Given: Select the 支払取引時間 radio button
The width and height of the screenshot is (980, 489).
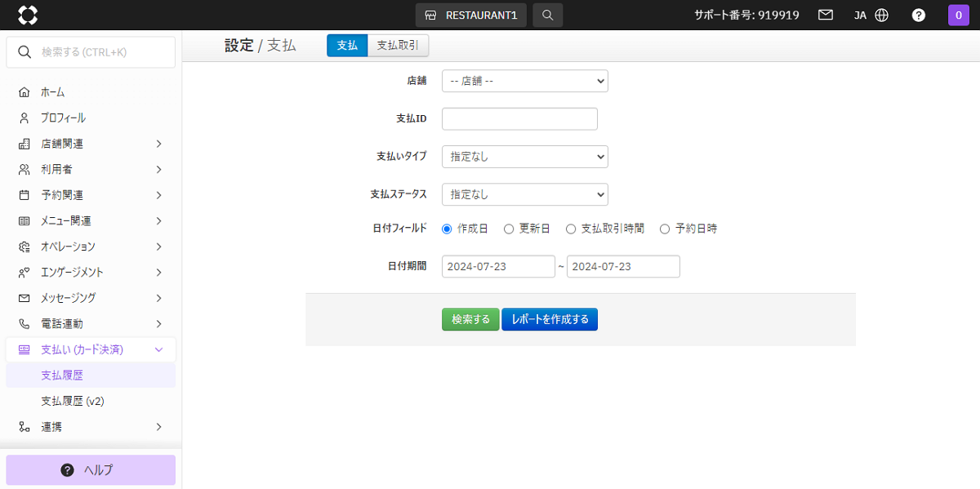Looking at the screenshot, I should pyautogui.click(x=571, y=229).
